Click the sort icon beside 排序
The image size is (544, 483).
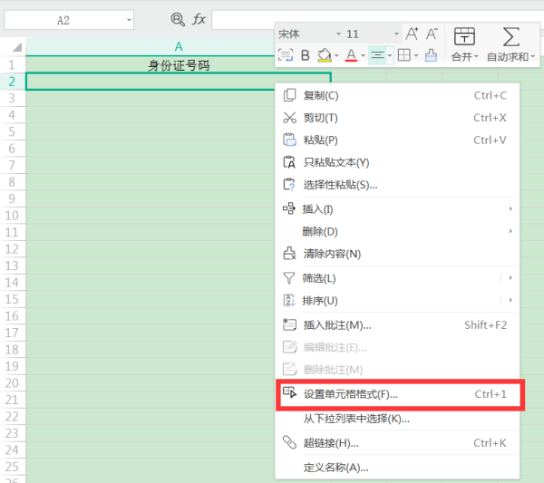289,300
